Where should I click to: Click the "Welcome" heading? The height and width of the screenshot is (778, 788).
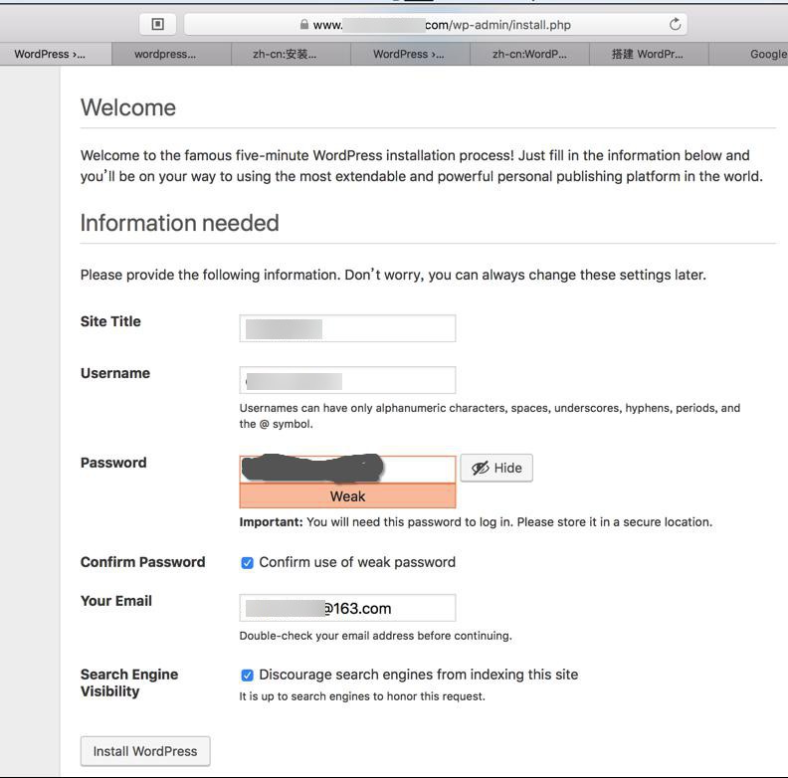coord(128,107)
